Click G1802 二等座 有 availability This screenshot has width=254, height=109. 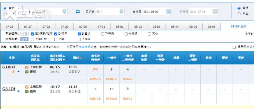coord(128,69)
